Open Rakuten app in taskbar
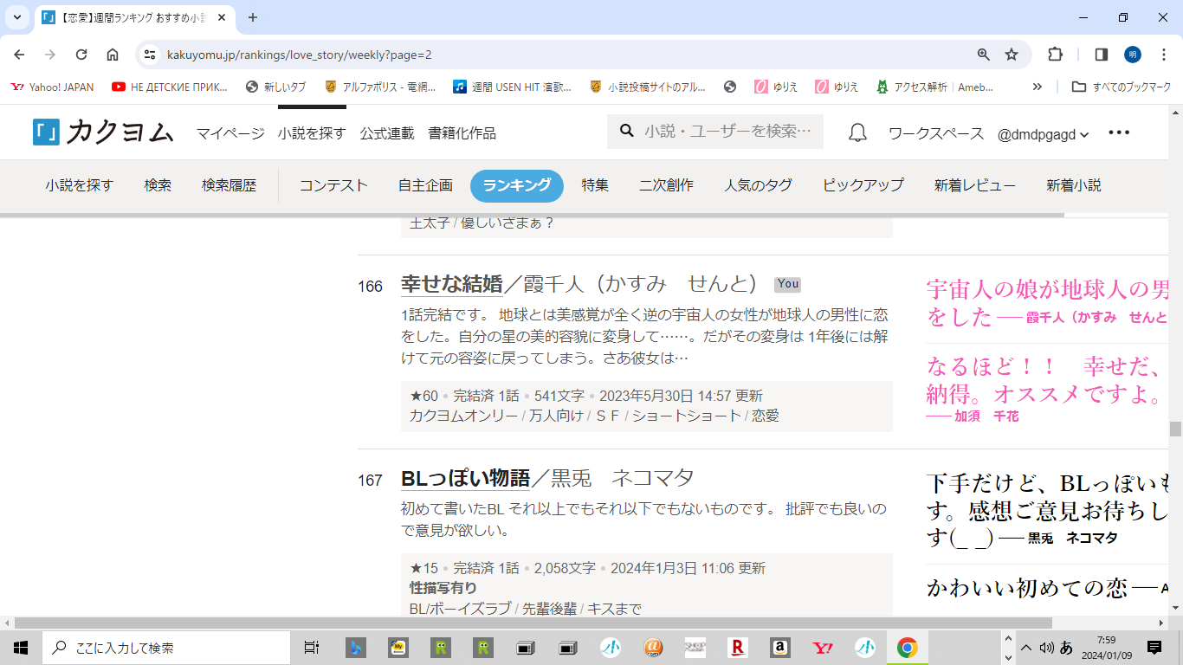This screenshot has width=1183, height=665. click(738, 648)
